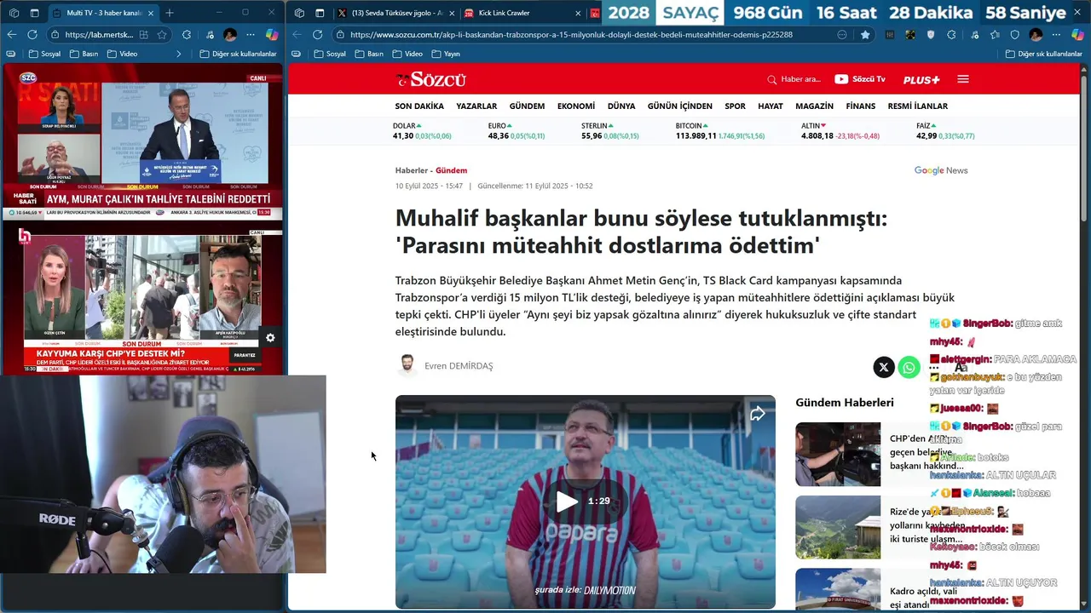Viewport: 1091px width, 613px height.
Task: Open Sözcü Tv
Action: point(860,79)
